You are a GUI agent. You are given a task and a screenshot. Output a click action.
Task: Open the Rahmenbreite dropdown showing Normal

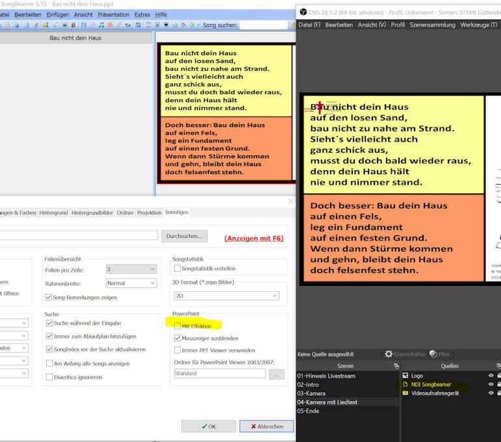tap(131, 283)
